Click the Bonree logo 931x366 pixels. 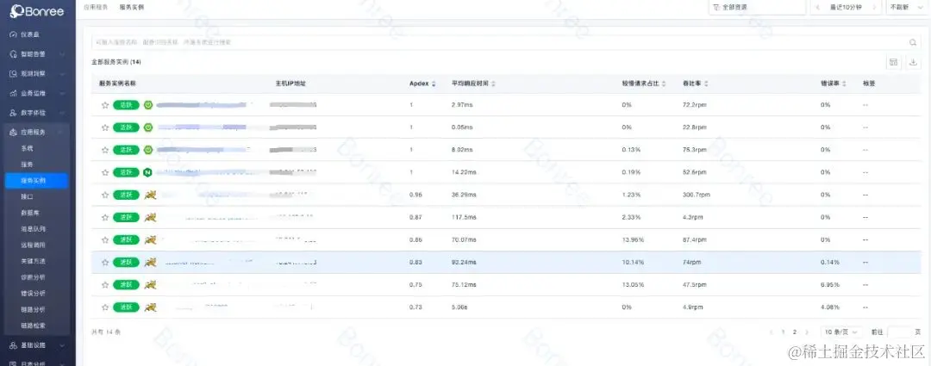tap(36, 12)
